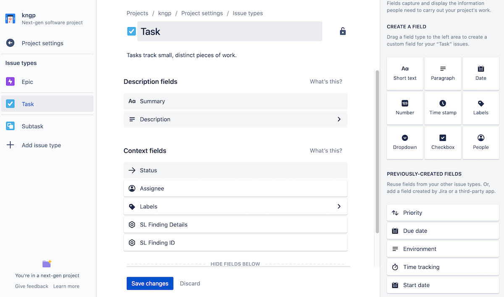Select the Number field type tile

click(405, 108)
